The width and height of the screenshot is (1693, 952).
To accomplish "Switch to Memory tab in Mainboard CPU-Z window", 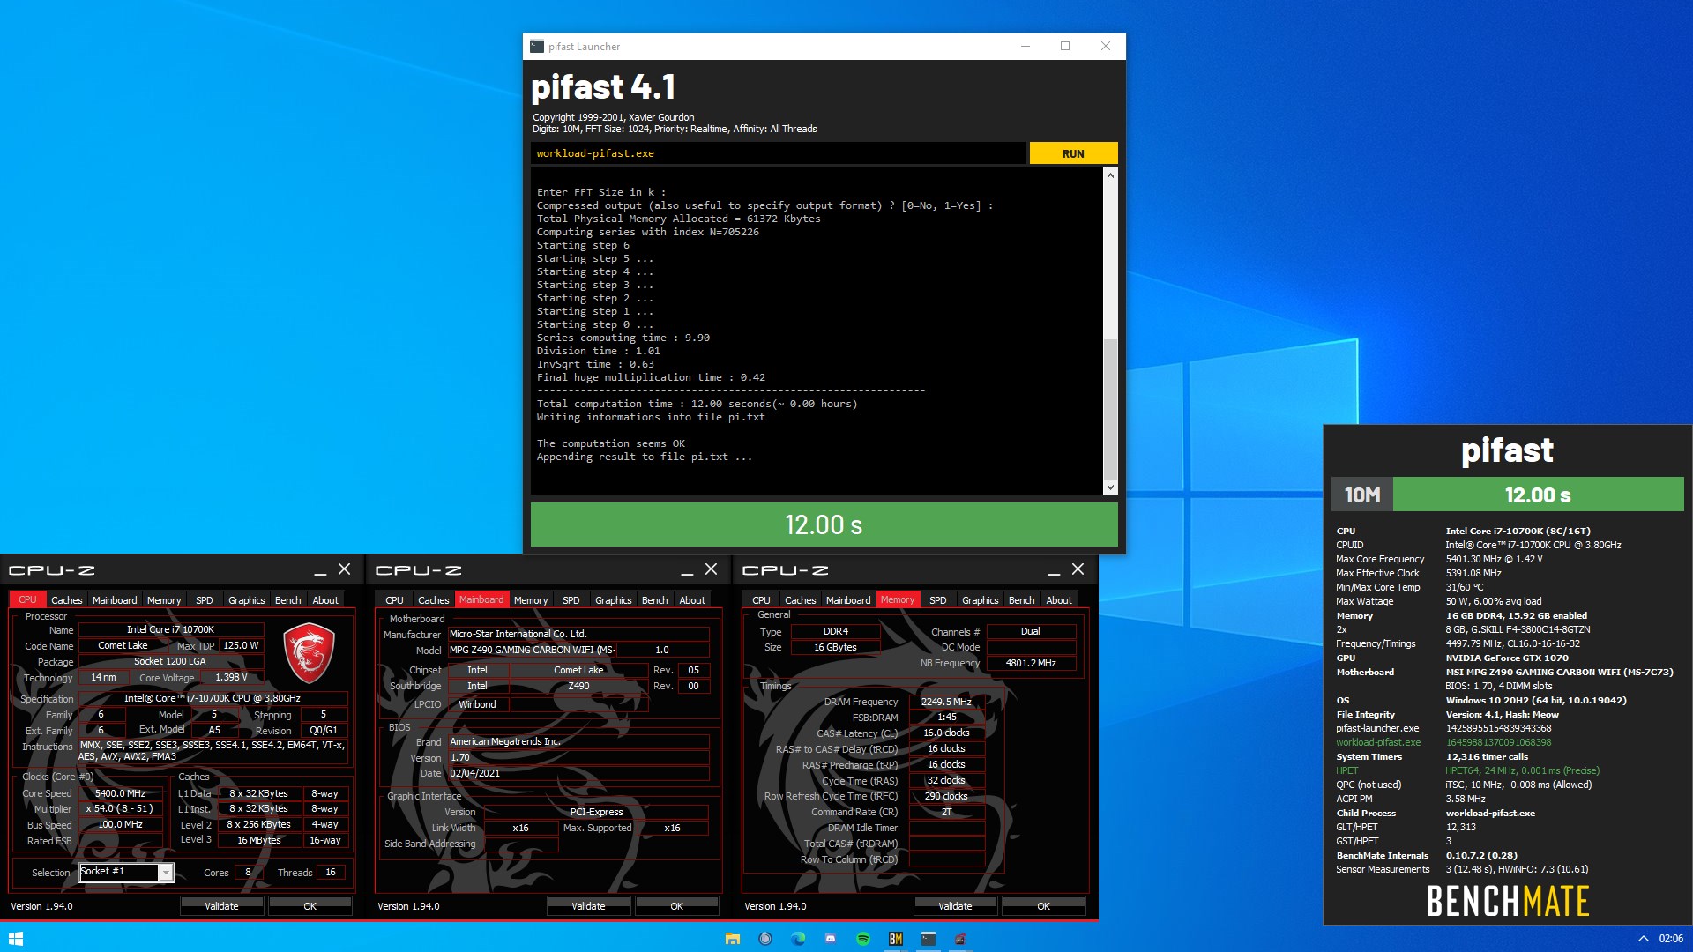I will pos(531,600).
